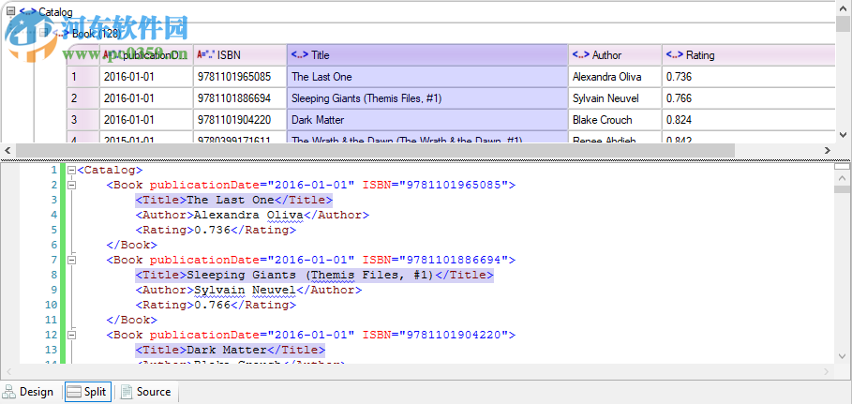Click the Title column element icon

tap(299, 55)
